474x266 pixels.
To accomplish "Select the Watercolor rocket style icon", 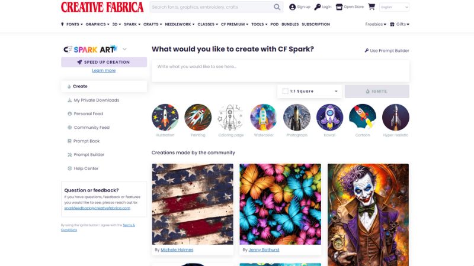I will [x=264, y=117].
